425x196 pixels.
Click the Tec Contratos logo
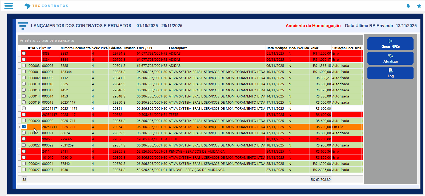(x=46, y=6)
